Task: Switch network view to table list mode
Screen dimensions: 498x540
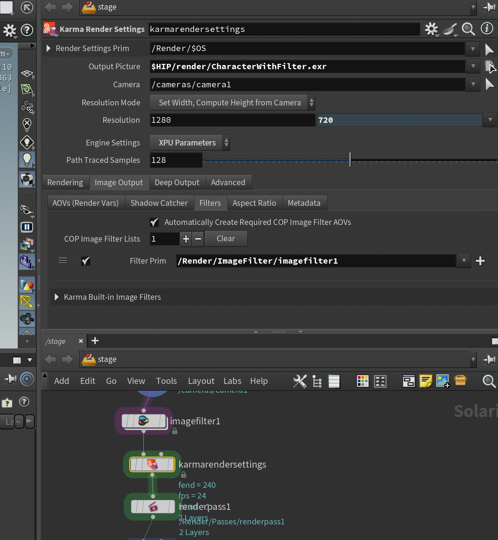Action: [x=334, y=381]
